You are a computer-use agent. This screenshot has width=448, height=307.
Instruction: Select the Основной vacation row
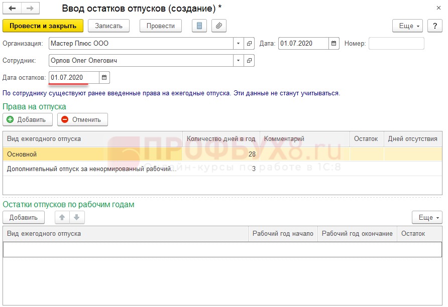coord(90,154)
